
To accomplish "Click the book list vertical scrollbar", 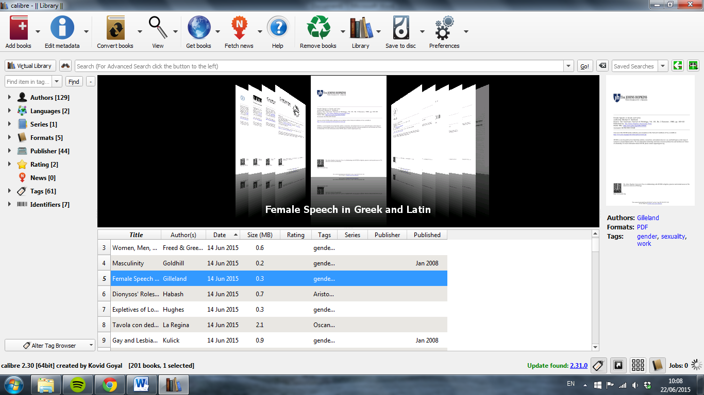I will (x=595, y=298).
